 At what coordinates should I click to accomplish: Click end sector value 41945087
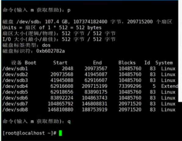pos(96,74)
